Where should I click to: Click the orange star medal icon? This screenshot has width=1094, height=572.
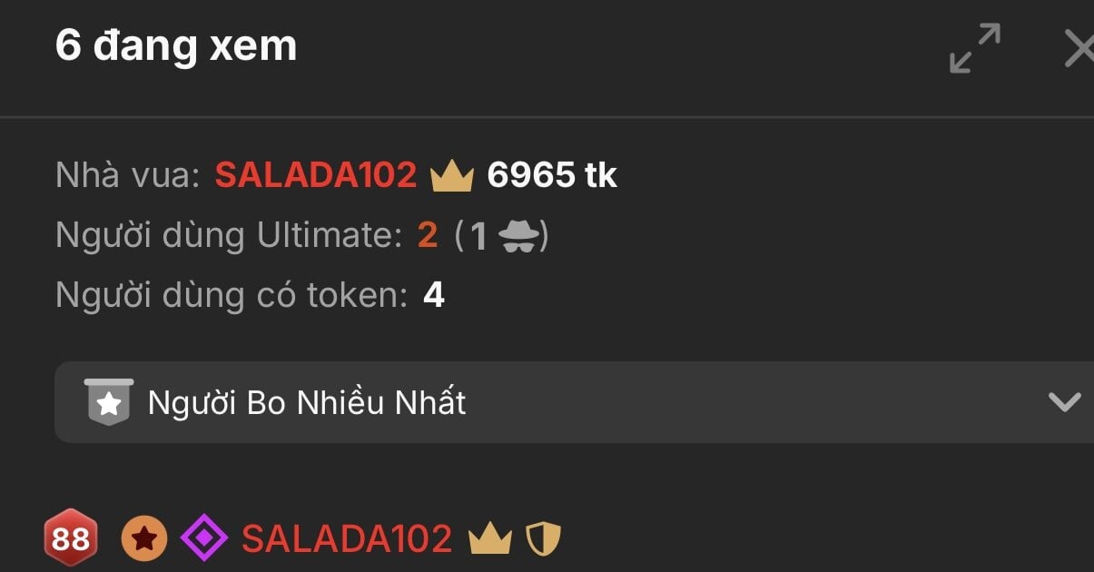144,539
